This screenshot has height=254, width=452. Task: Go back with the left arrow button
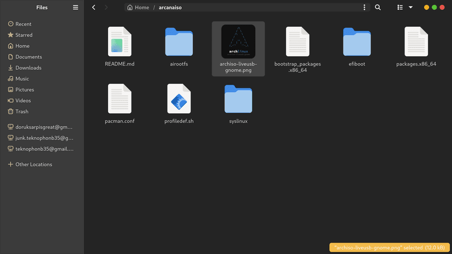[94, 8]
